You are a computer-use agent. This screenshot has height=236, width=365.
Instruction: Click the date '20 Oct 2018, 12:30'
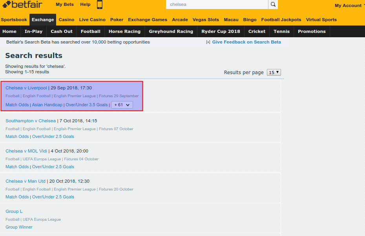click(x=69, y=182)
